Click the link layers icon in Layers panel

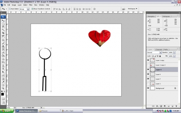click(x=153, y=106)
